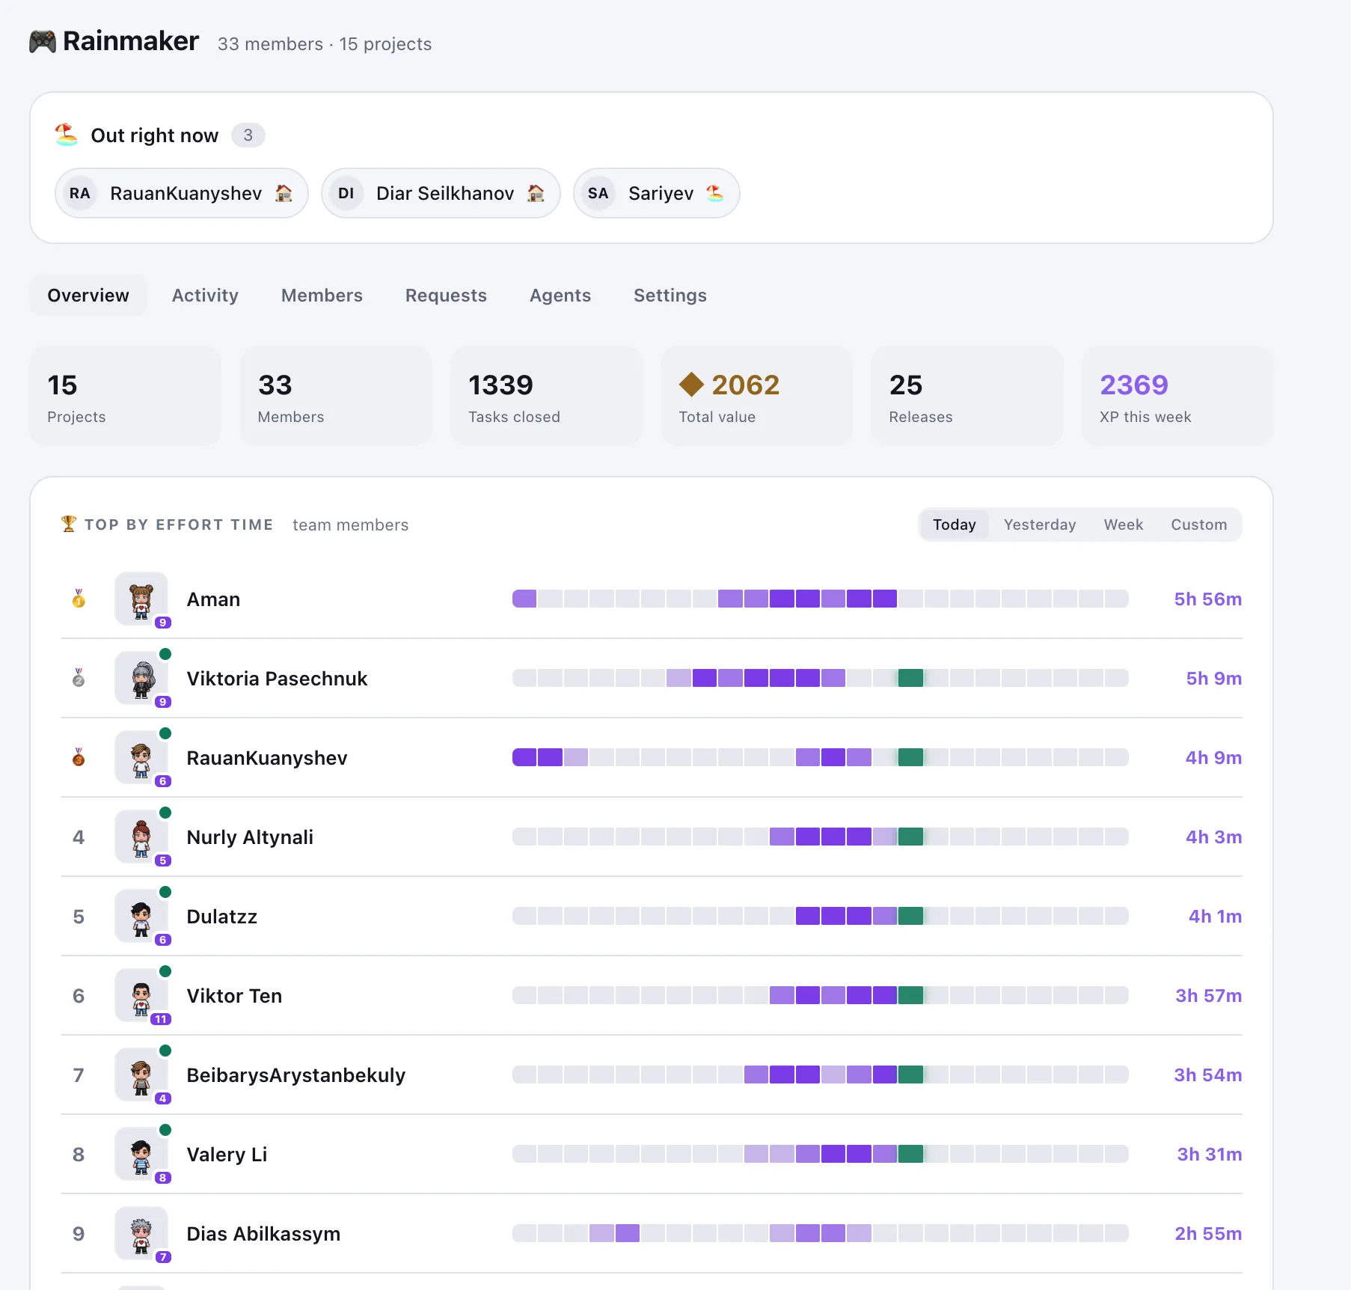Viewport: 1351px width, 1290px height.
Task: Click the DI avatar in Diar Seilkhanov chip
Action: (x=346, y=193)
